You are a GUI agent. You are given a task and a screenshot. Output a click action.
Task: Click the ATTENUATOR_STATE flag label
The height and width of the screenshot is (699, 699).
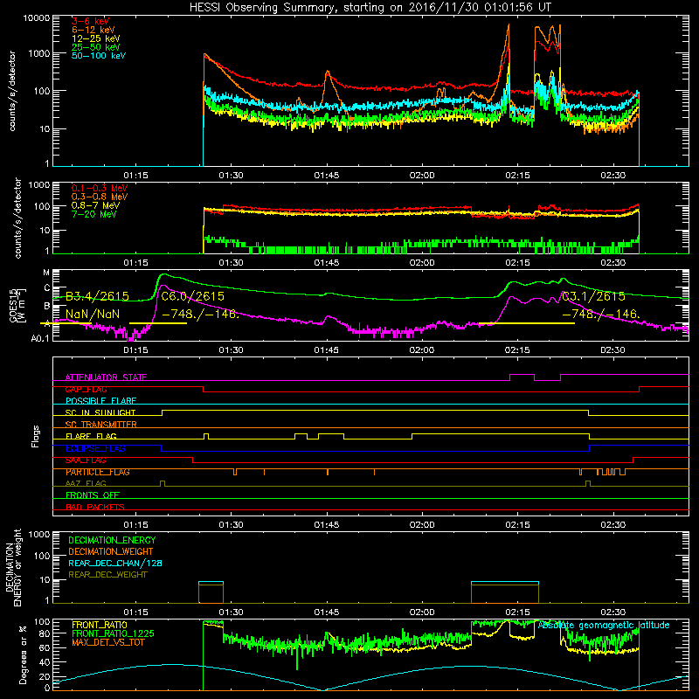[106, 377]
